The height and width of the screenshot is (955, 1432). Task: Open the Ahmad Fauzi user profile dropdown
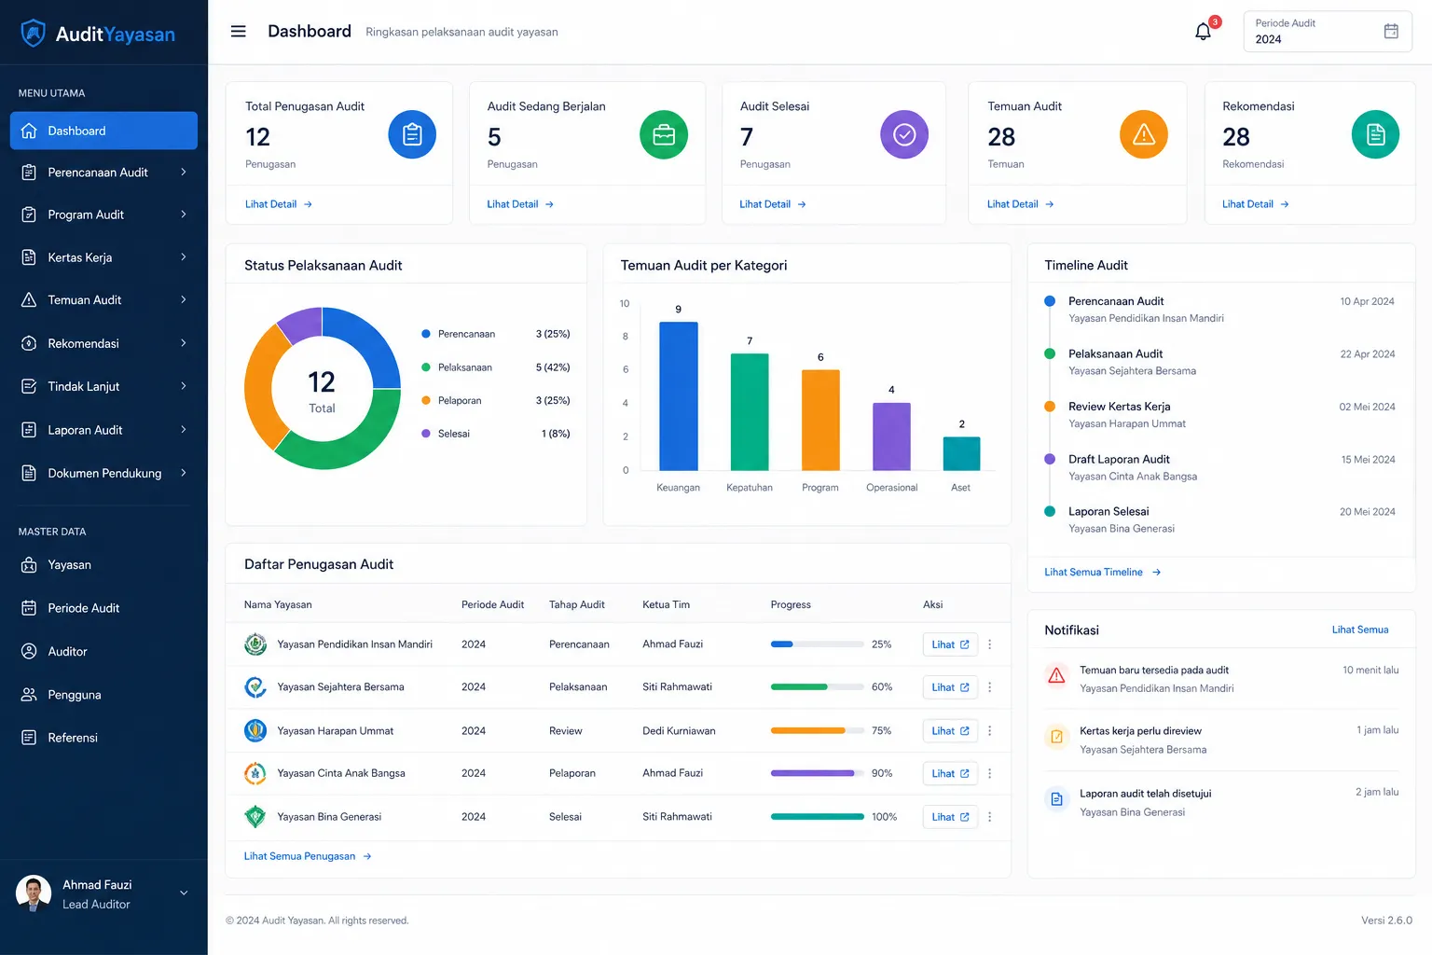pyautogui.click(x=103, y=893)
